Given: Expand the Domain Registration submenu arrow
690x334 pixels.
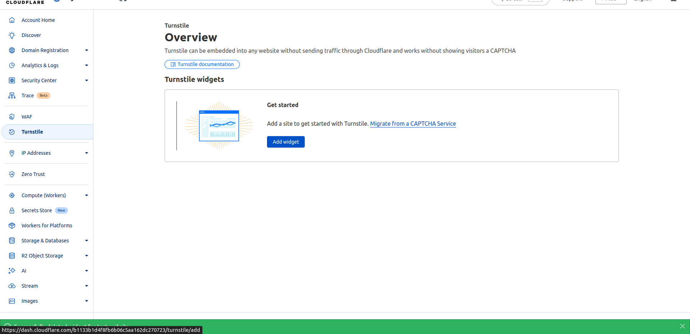Looking at the screenshot, I should 87,50.
